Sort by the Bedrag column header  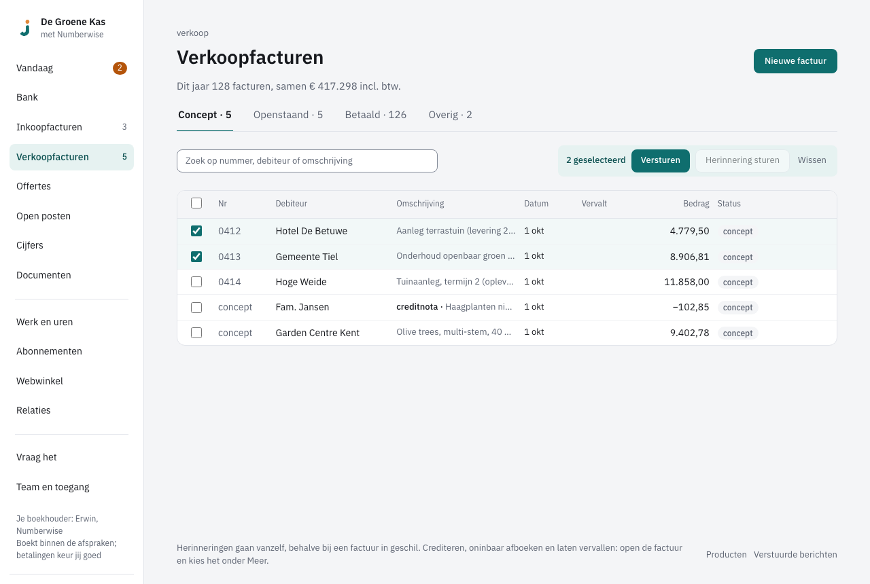pyautogui.click(x=696, y=204)
